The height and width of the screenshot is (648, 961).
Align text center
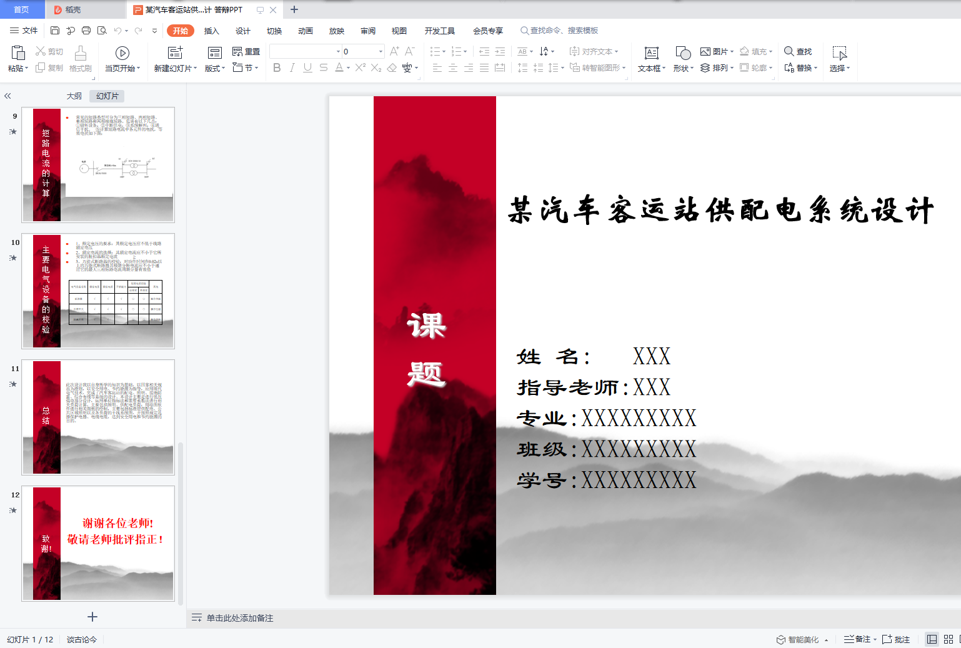click(x=453, y=67)
